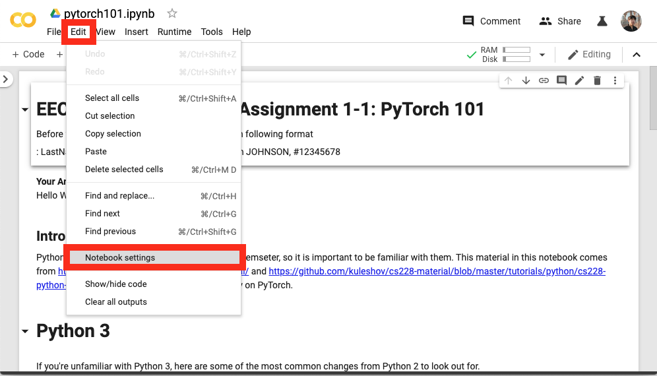Choose Find previous
The image size is (657, 376).
pyautogui.click(x=154, y=232)
